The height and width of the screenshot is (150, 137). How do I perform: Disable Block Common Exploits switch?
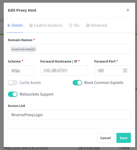pos(77,83)
